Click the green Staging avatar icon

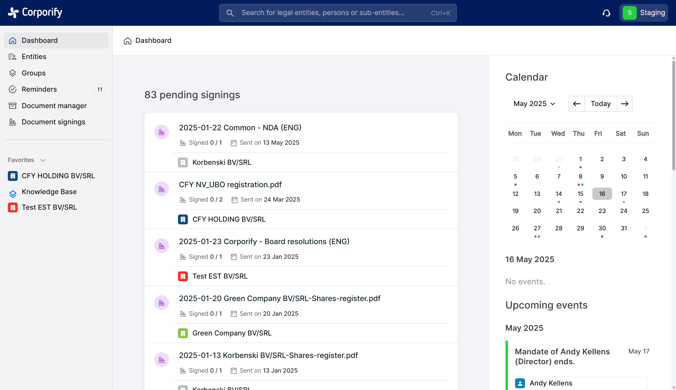pyautogui.click(x=630, y=13)
